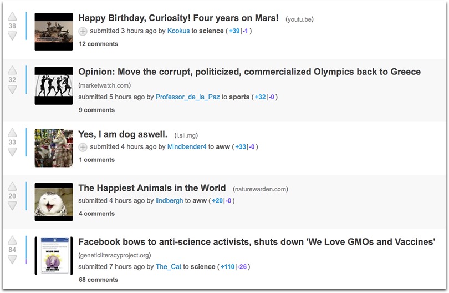Expand the Curiosity post using plus button
Image resolution: width=449 pixels, height=293 pixels.
pos(83,31)
